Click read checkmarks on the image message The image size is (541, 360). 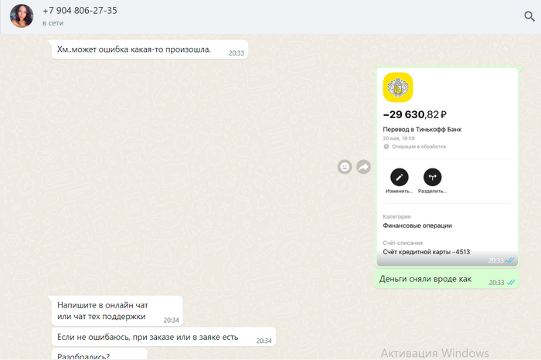point(509,260)
